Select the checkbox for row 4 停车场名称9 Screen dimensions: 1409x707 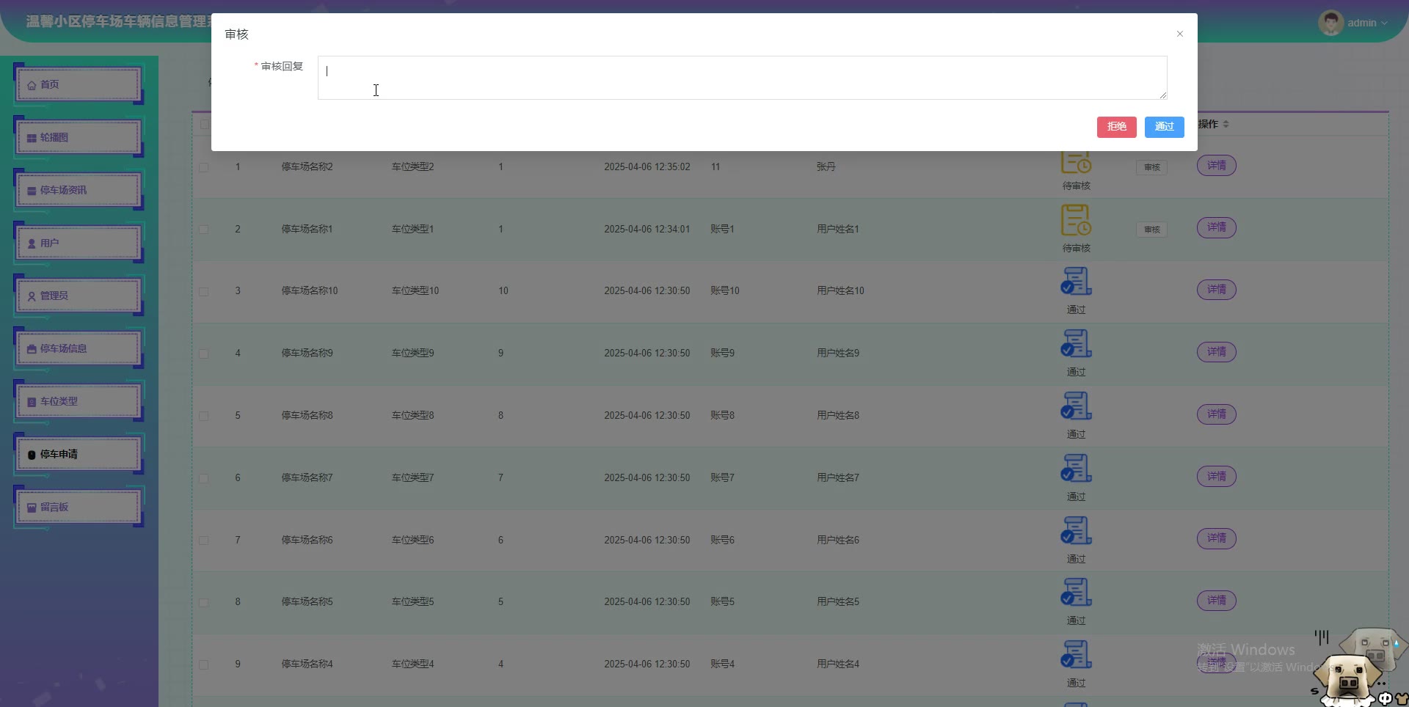point(204,353)
